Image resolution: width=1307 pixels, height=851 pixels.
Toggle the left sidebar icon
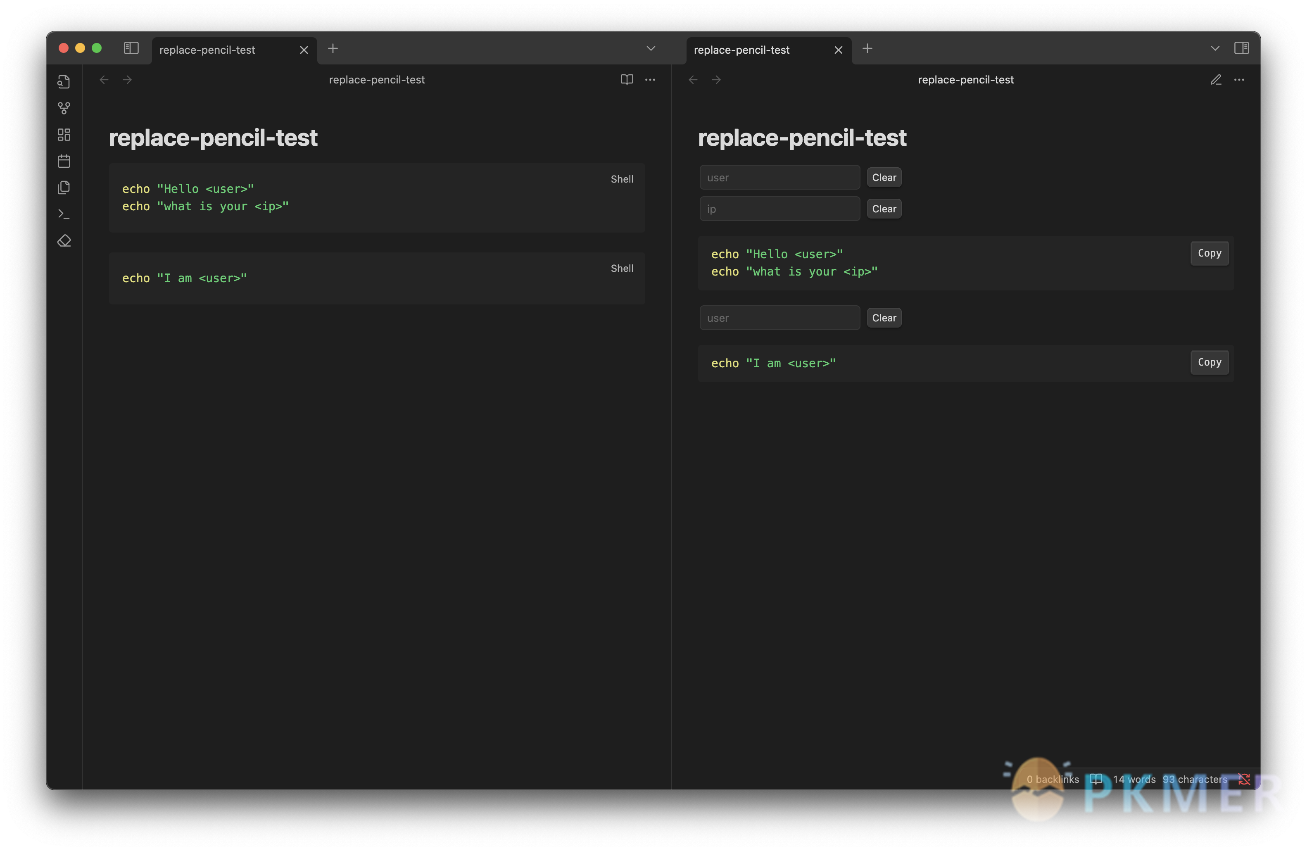pyautogui.click(x=131, y=48)
